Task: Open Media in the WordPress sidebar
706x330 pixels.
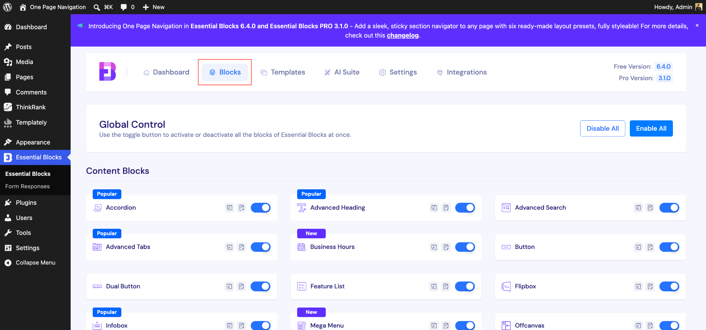Action: pos(35,62)
